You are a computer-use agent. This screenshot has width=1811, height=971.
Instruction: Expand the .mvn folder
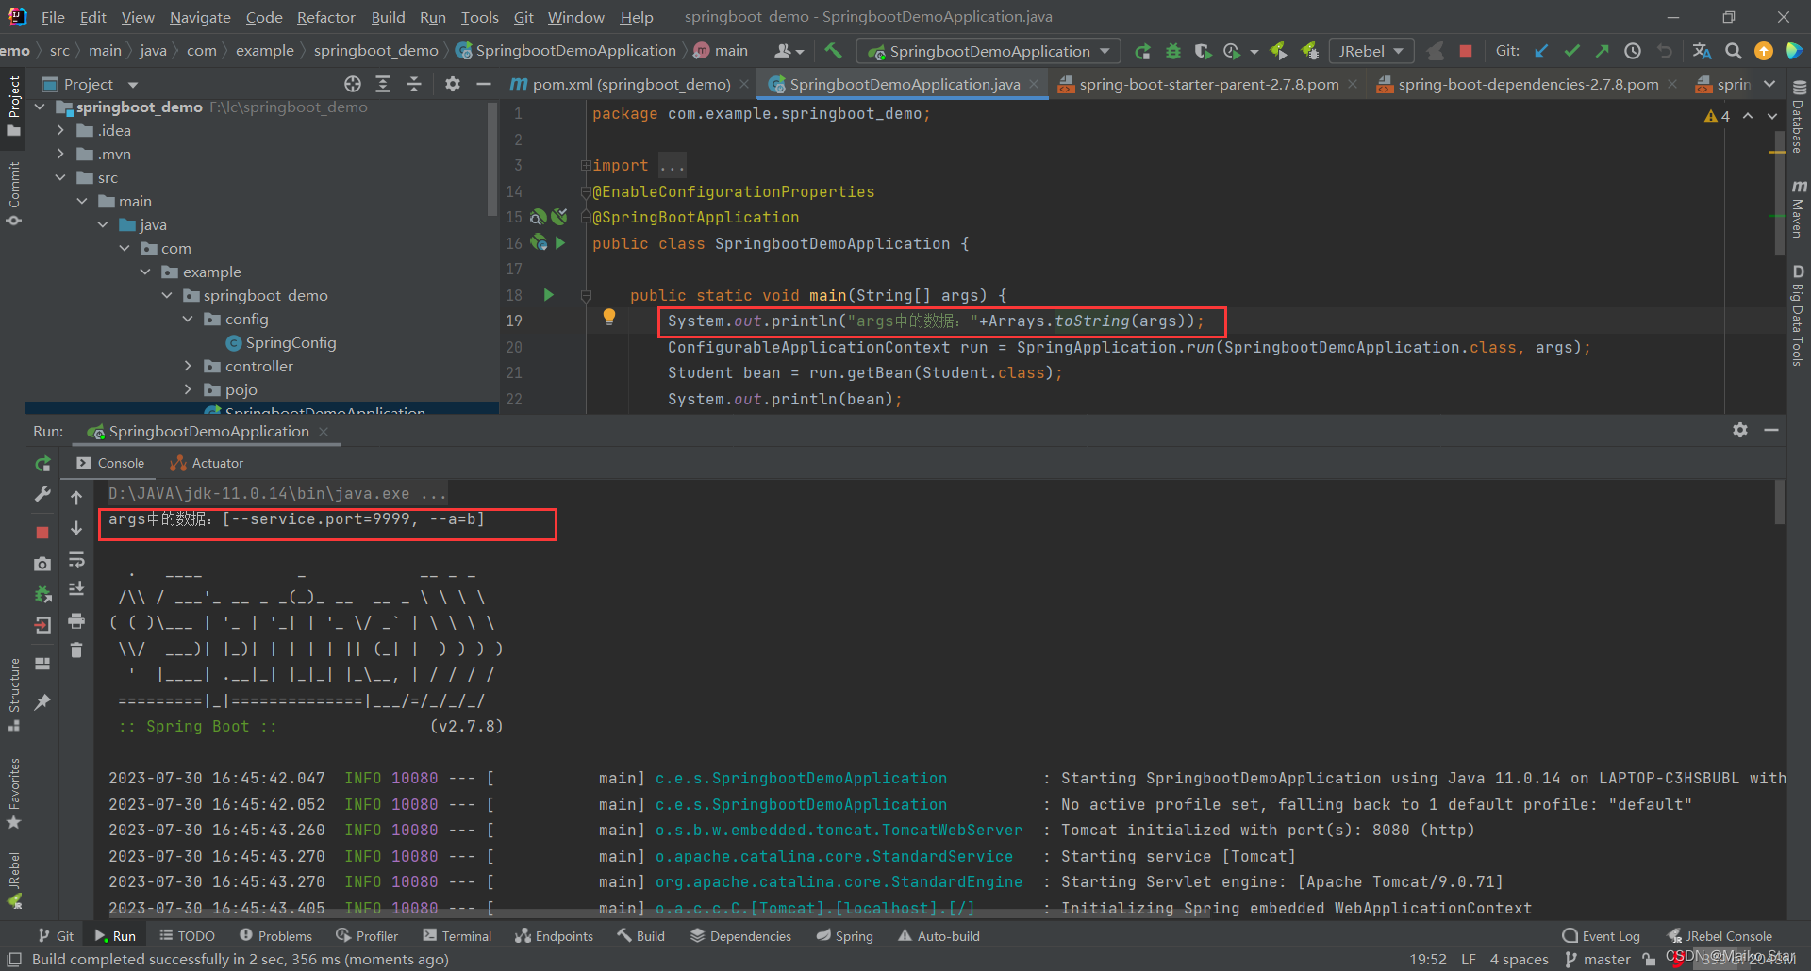click(60, 154)
